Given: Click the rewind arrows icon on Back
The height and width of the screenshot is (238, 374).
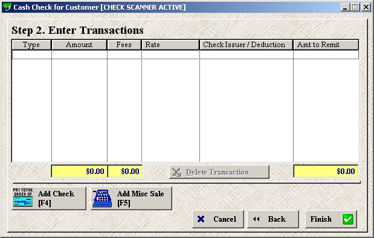Looking at the screenshot, I should click(x=256, y=219).
